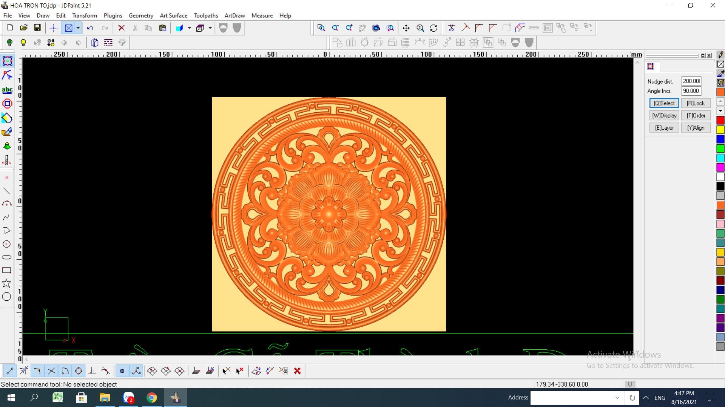Open dropdown next to wireframe box icon
Screen dimensions: 725x407
[210, 28]
